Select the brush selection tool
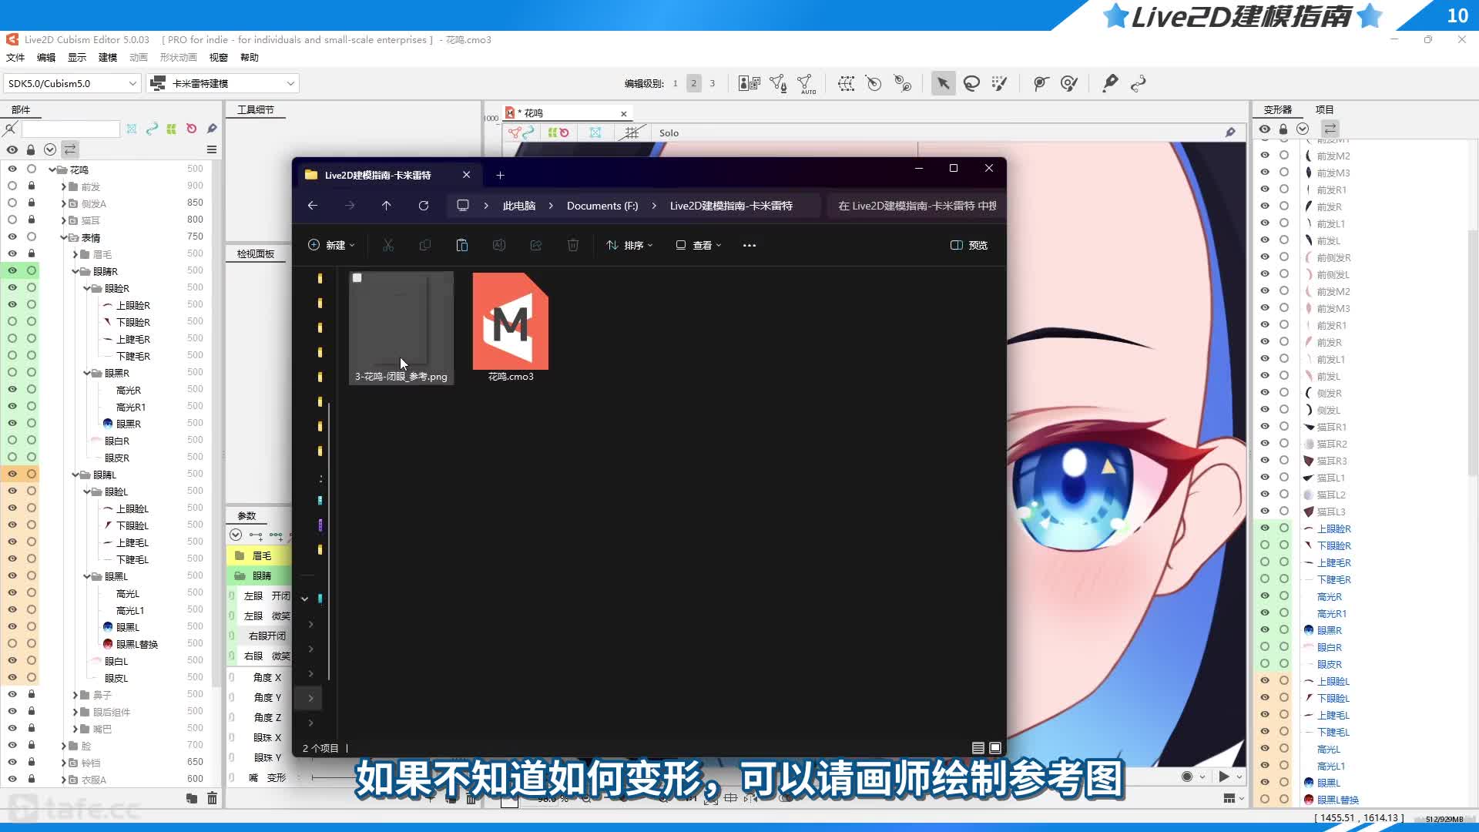Image resolution: width=1479 pixels, height=832 pixels. click(x=1000, y=83)
